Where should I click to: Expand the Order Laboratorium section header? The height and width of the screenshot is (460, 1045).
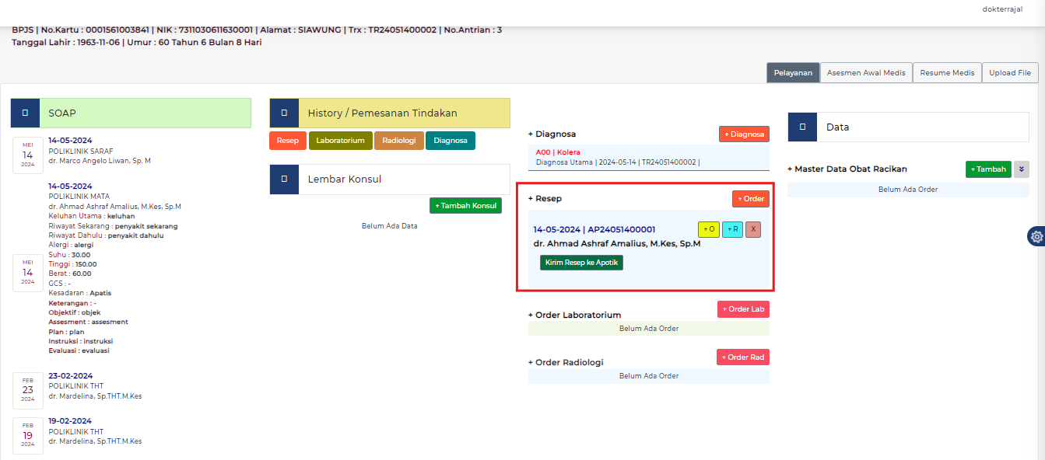click(574, 315)
